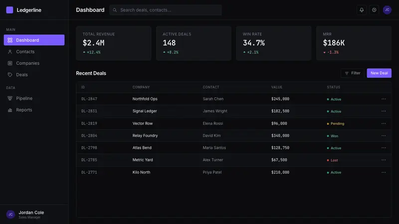Open the Win Rate card
Screen dimensions: 399x224
[273, 43]
